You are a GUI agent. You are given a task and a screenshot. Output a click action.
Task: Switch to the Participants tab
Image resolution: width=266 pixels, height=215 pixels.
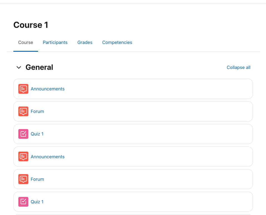tap(55, 43)
